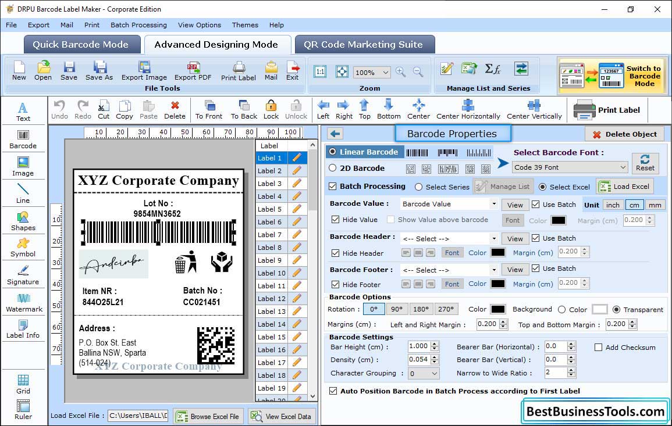Screen dimensions: 672x426
Task: Click the back arrow in Barcode Properties
Action: point(335,134)
